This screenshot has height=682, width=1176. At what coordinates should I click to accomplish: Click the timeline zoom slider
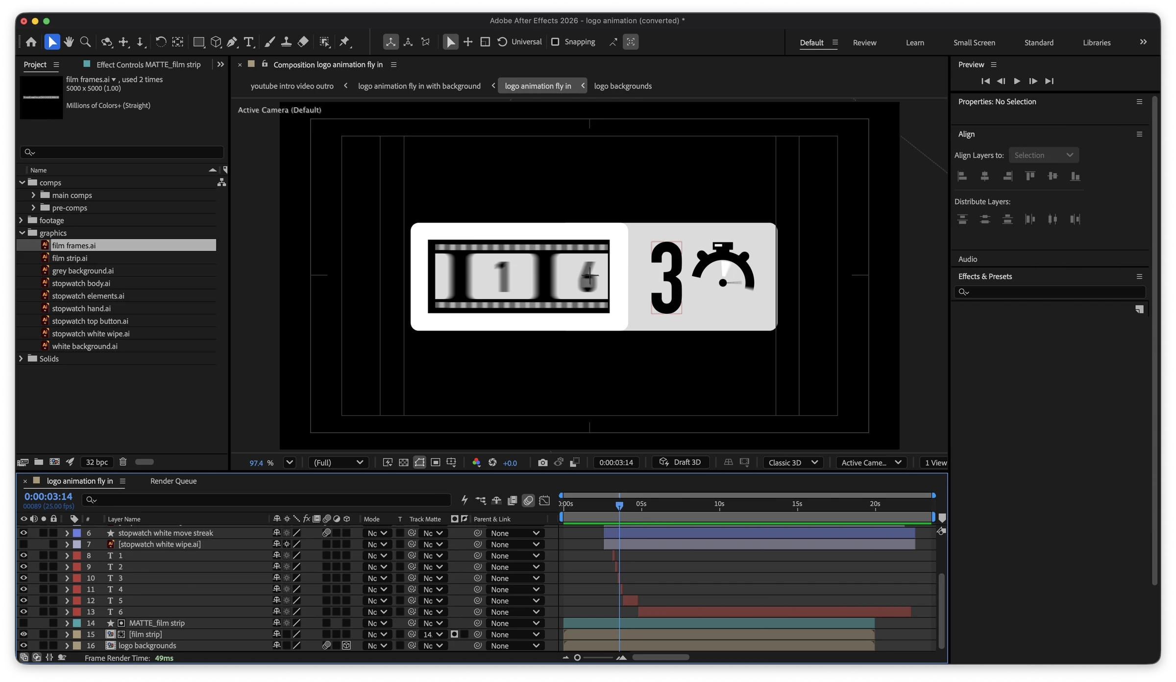tap(594, 658)
